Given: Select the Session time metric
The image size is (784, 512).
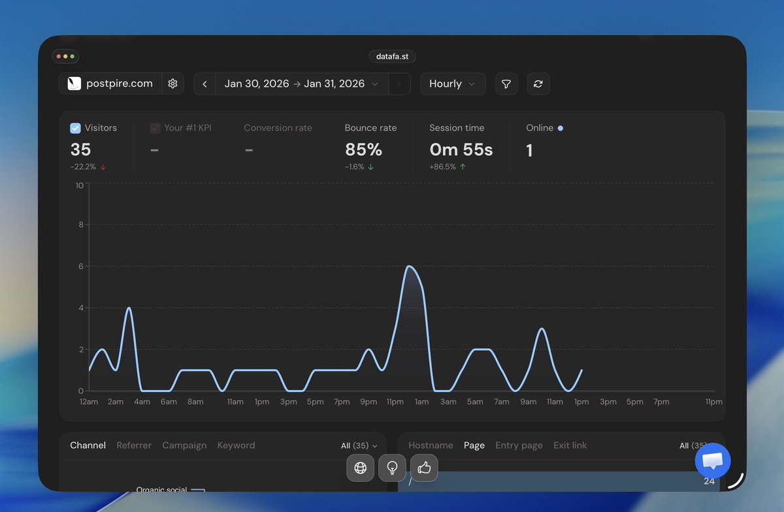Looking at the screenshot, I should 457,128.
